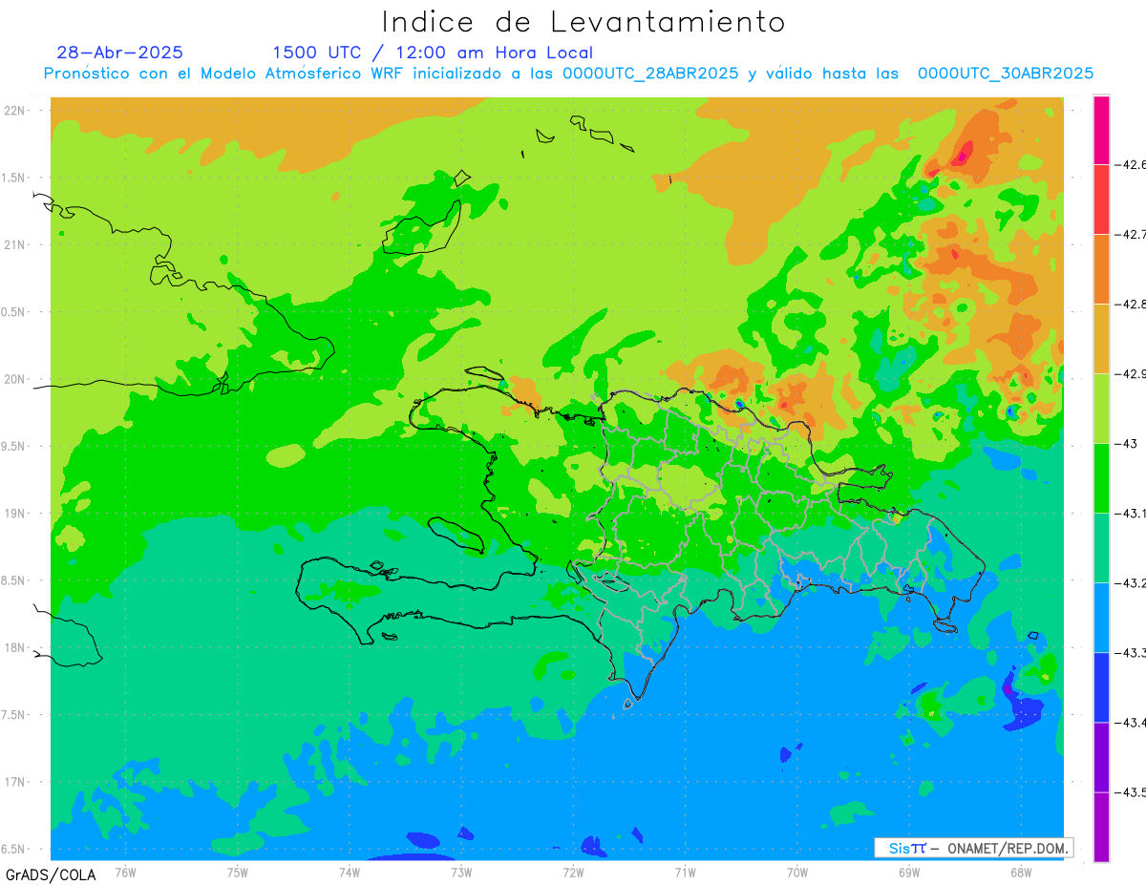Click the '70W' longitude label
Viewport: 1146px width, 885px height.
pos(797,873)
